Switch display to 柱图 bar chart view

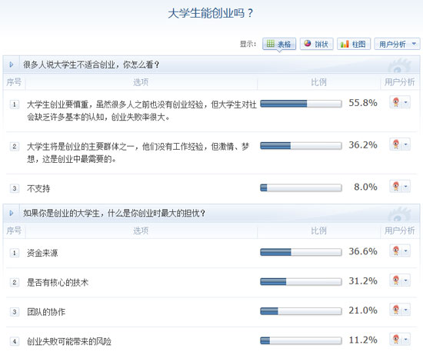point(354,44)
